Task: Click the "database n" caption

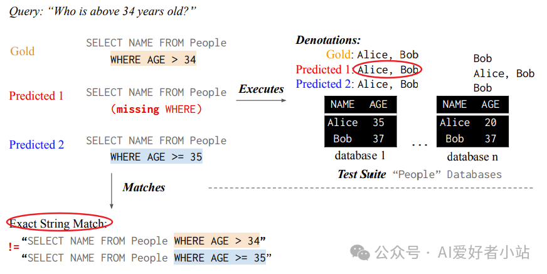Action: point(472,156)
